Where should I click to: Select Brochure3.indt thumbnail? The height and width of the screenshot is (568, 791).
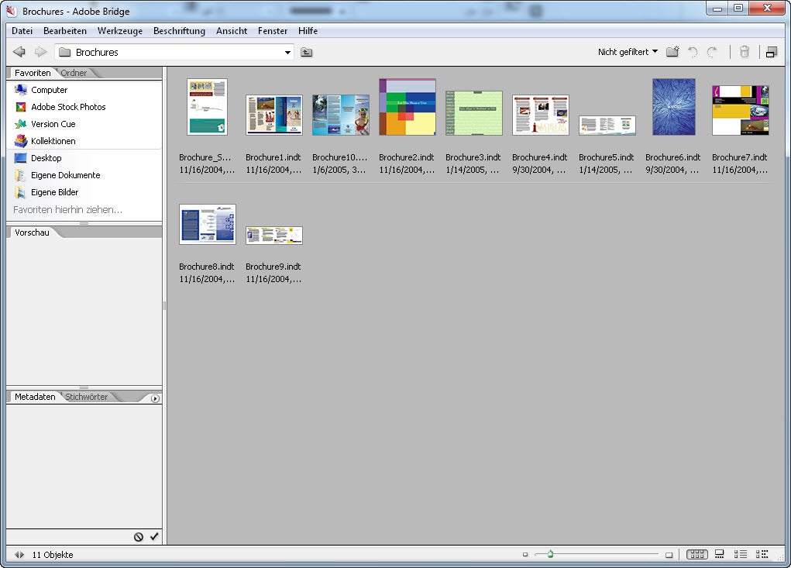473,113
